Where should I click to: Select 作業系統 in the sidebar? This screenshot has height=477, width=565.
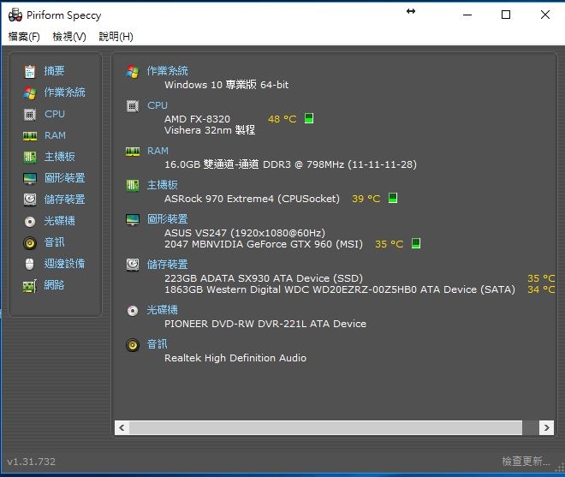(64, 92)
